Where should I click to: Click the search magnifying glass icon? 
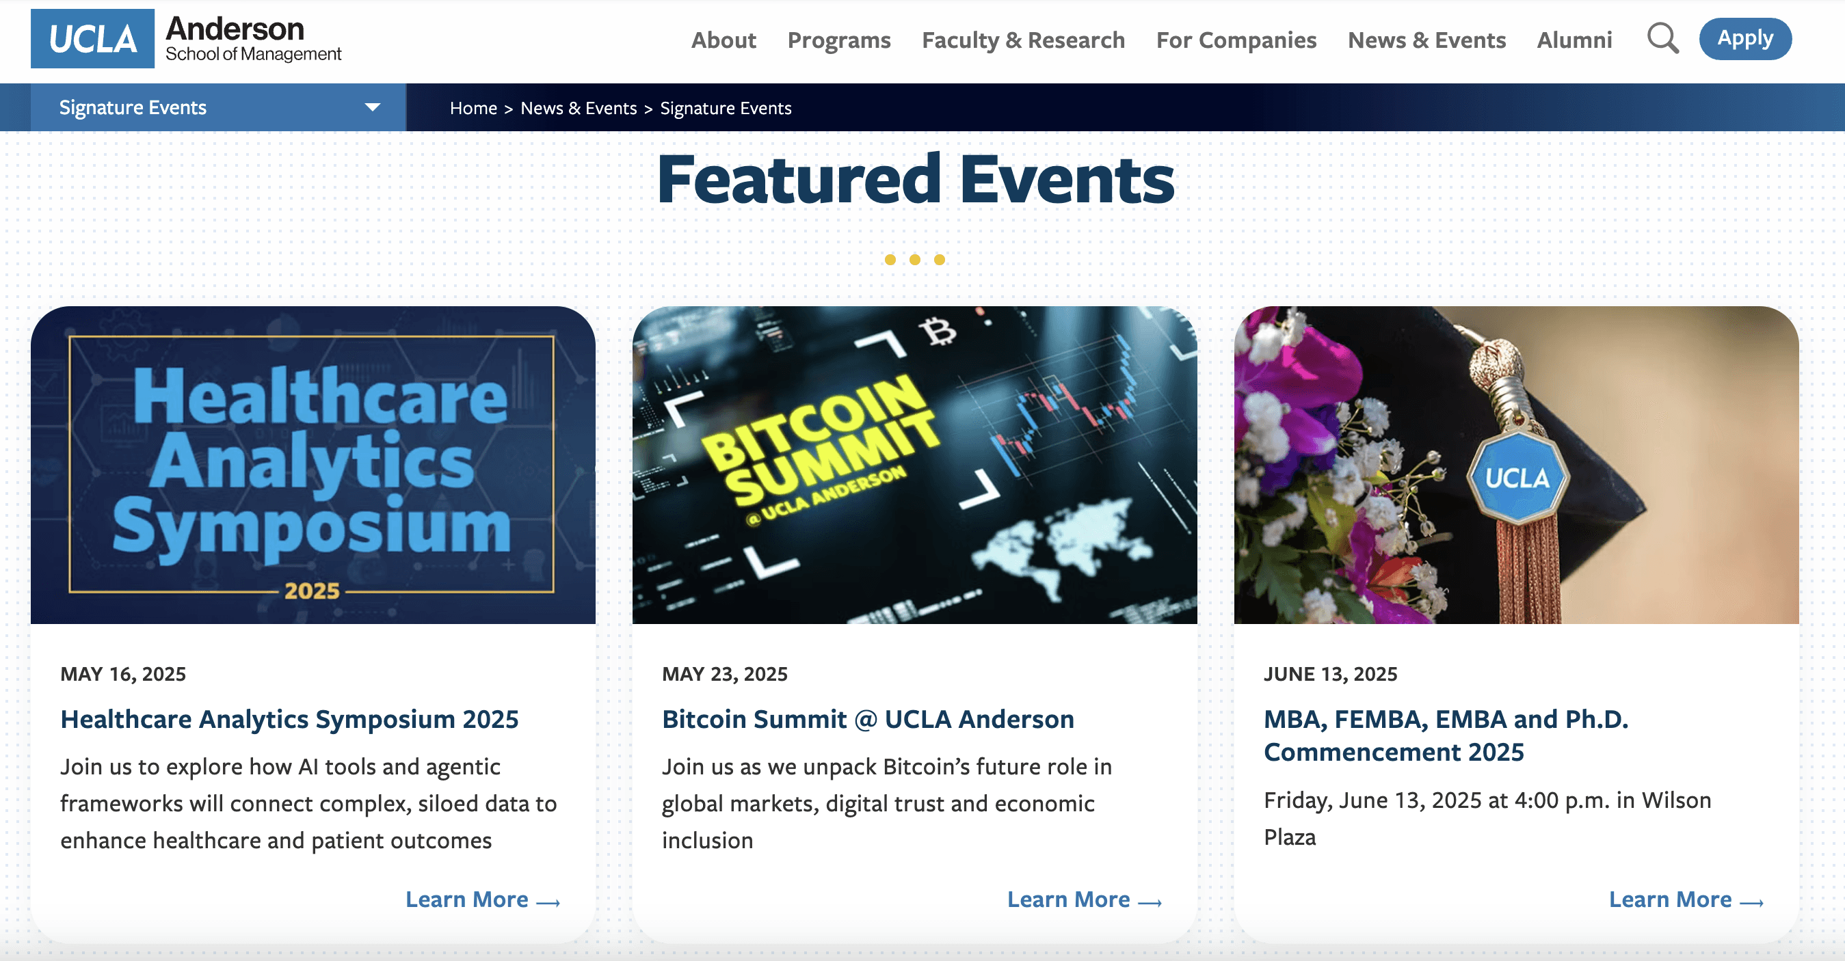click(1662, 39)
